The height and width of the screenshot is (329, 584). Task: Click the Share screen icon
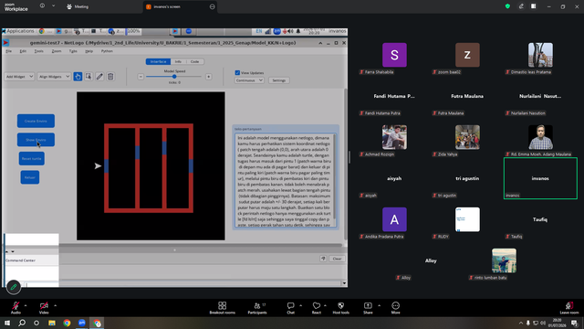coord(368,306)
